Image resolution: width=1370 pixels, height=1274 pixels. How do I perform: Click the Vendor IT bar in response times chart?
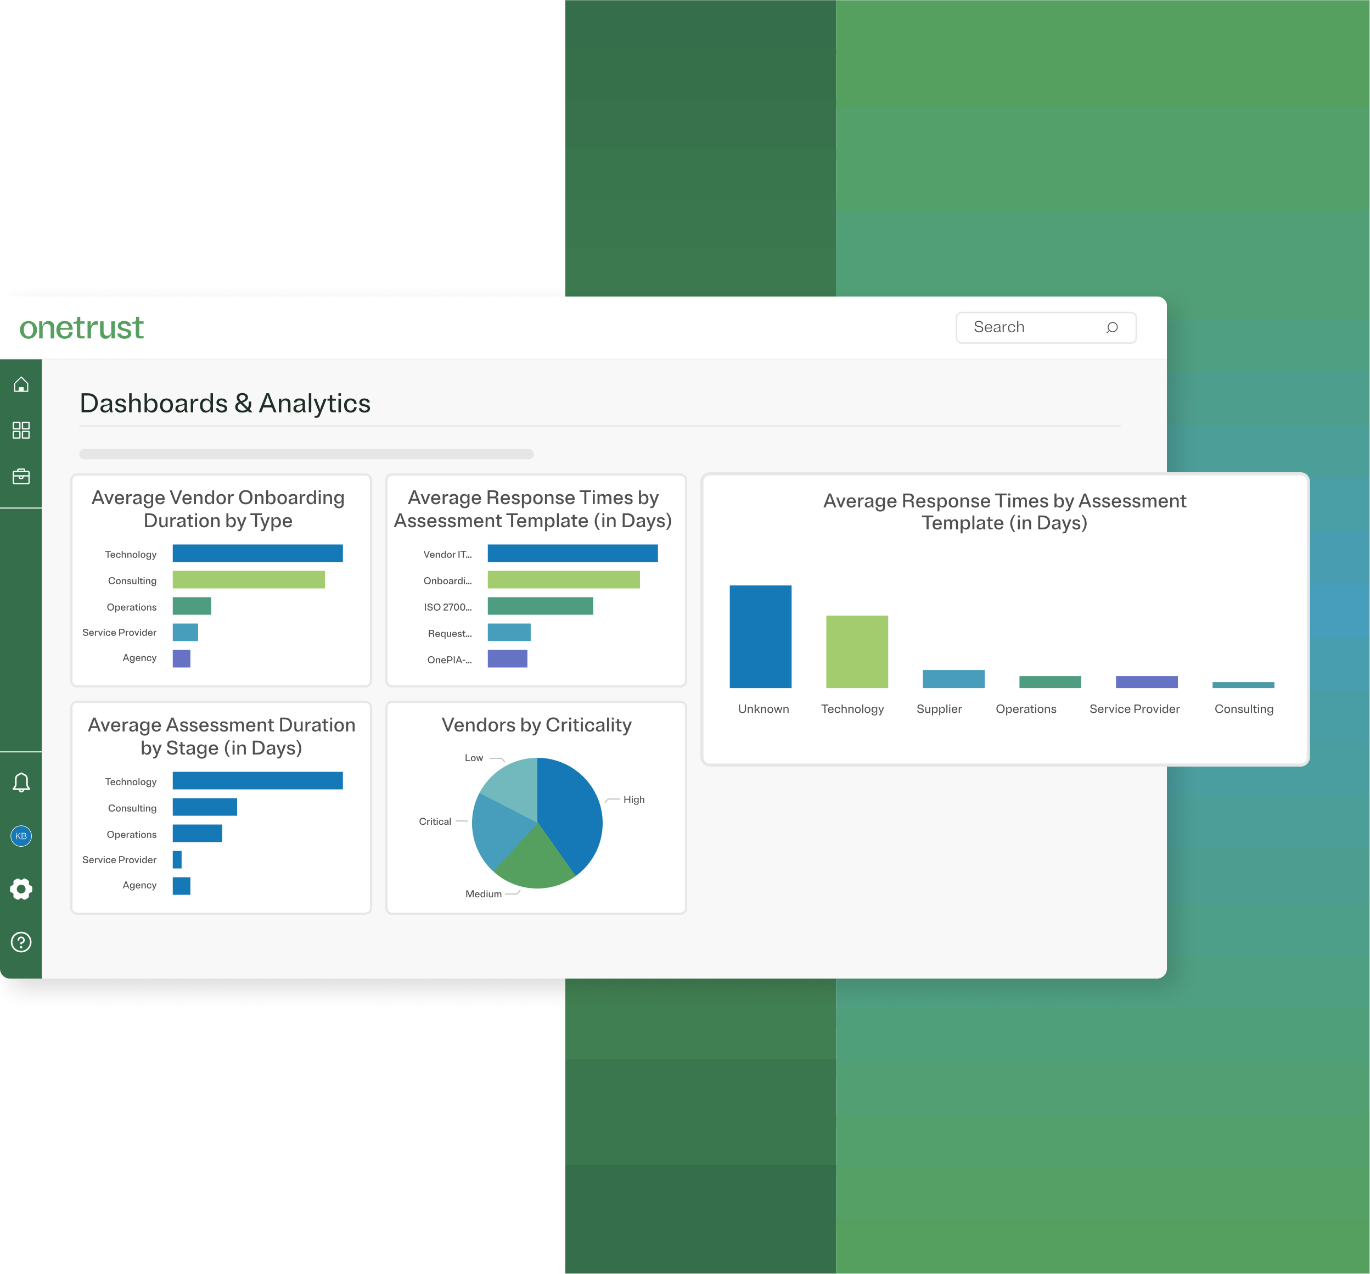[572, 553]
